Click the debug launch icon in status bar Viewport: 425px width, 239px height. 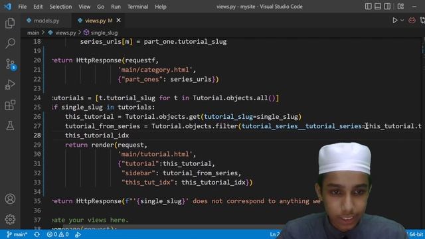[x=78, y=234]
